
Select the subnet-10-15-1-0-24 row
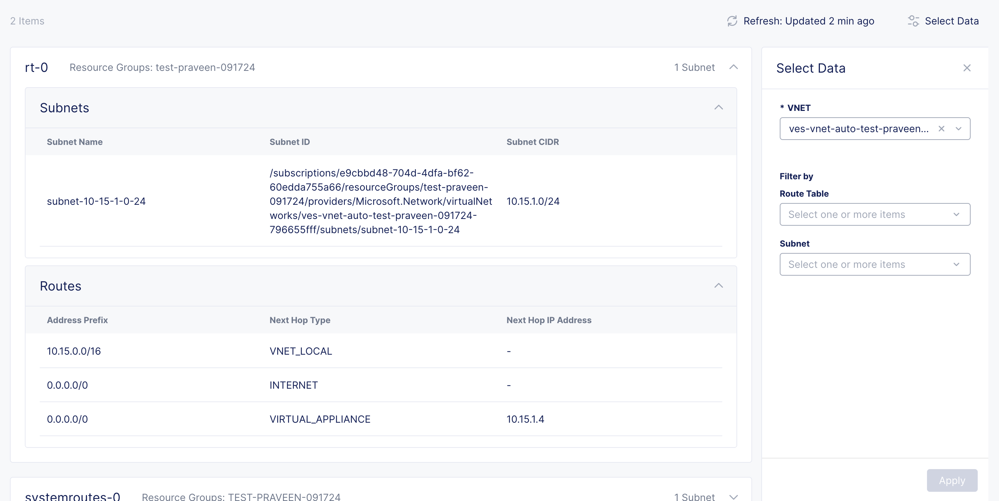[96, 201]
